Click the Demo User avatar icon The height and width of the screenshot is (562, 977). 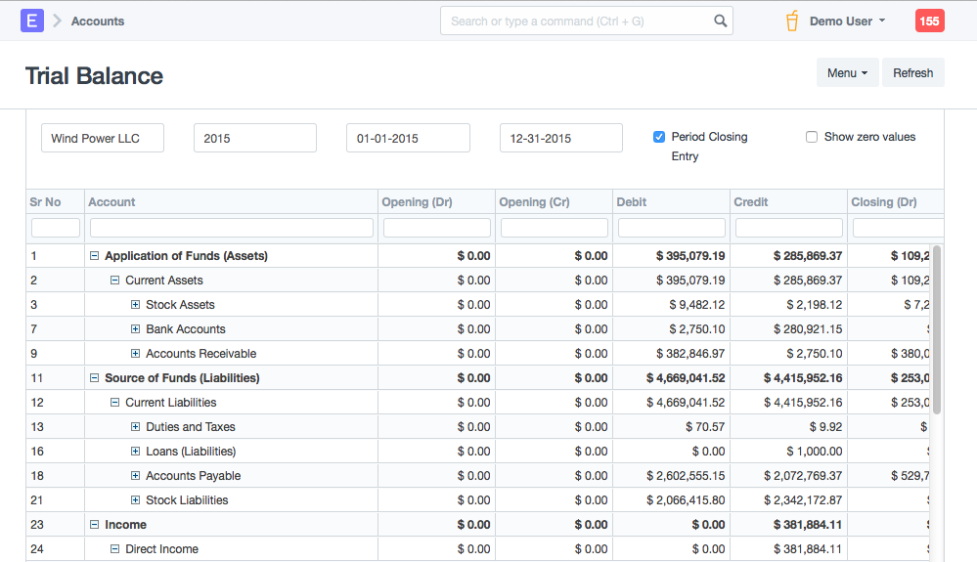point(792,21)
